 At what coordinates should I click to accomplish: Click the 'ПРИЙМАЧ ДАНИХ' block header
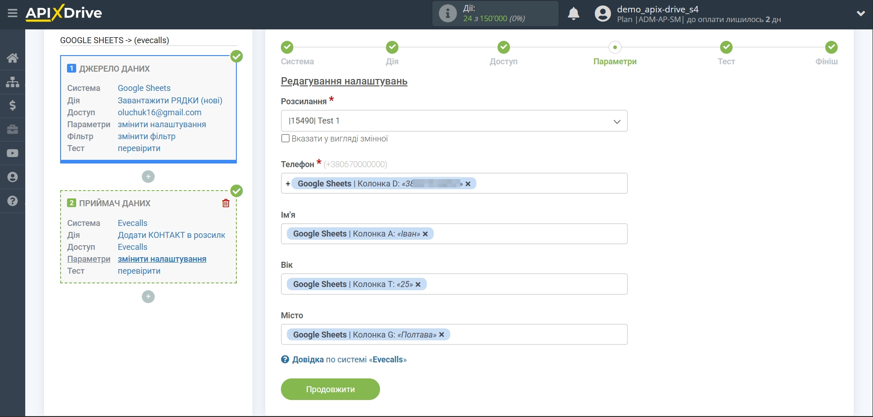coord(115,203)
